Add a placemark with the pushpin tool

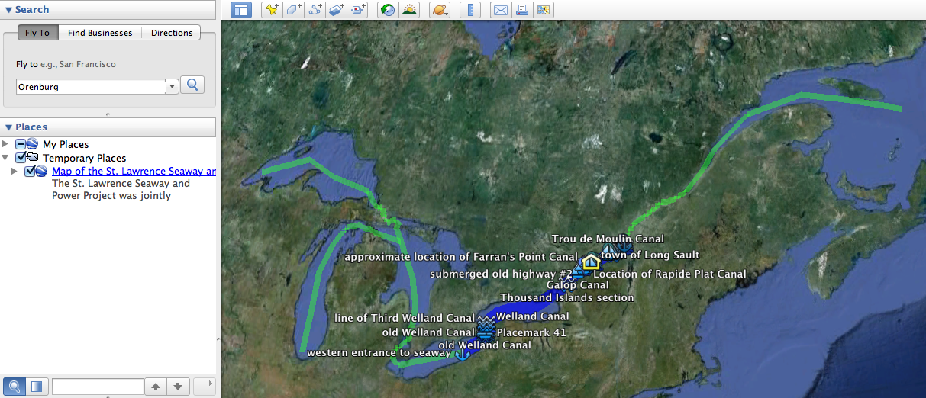coord(272,10)
